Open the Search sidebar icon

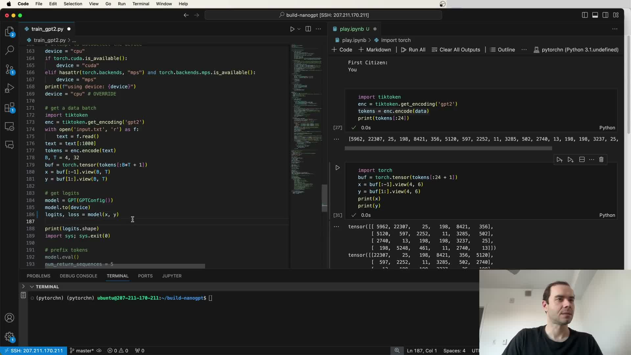[10, 50]
